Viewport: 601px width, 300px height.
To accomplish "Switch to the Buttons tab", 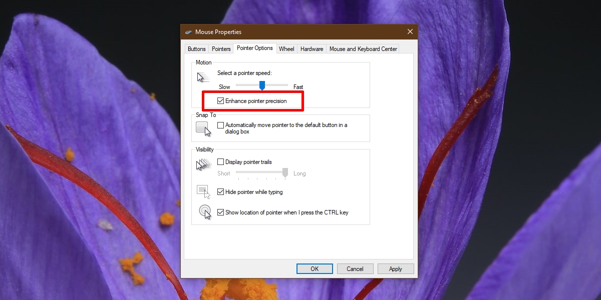I will [197, 49].
